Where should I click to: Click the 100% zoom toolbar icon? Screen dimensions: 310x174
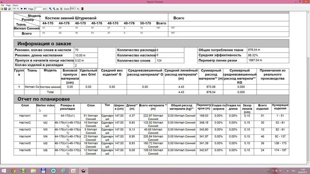click(58, 9)
